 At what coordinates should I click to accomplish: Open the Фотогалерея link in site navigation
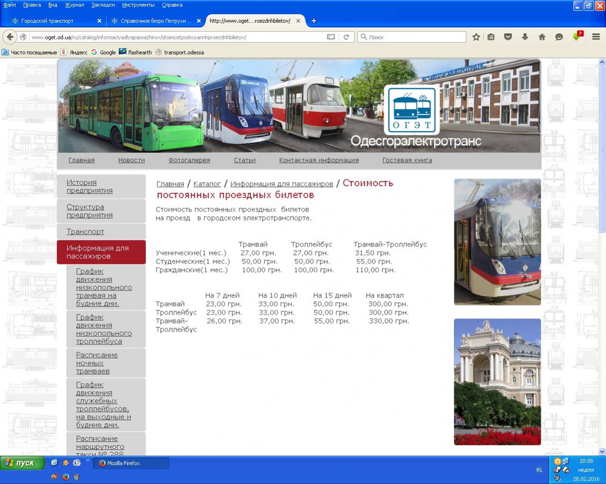(189, 160)
